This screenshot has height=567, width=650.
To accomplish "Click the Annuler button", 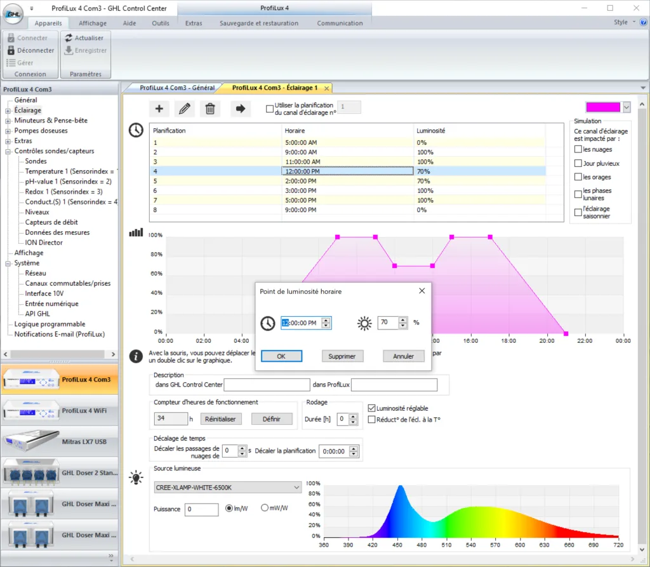I will pos(403,356).
